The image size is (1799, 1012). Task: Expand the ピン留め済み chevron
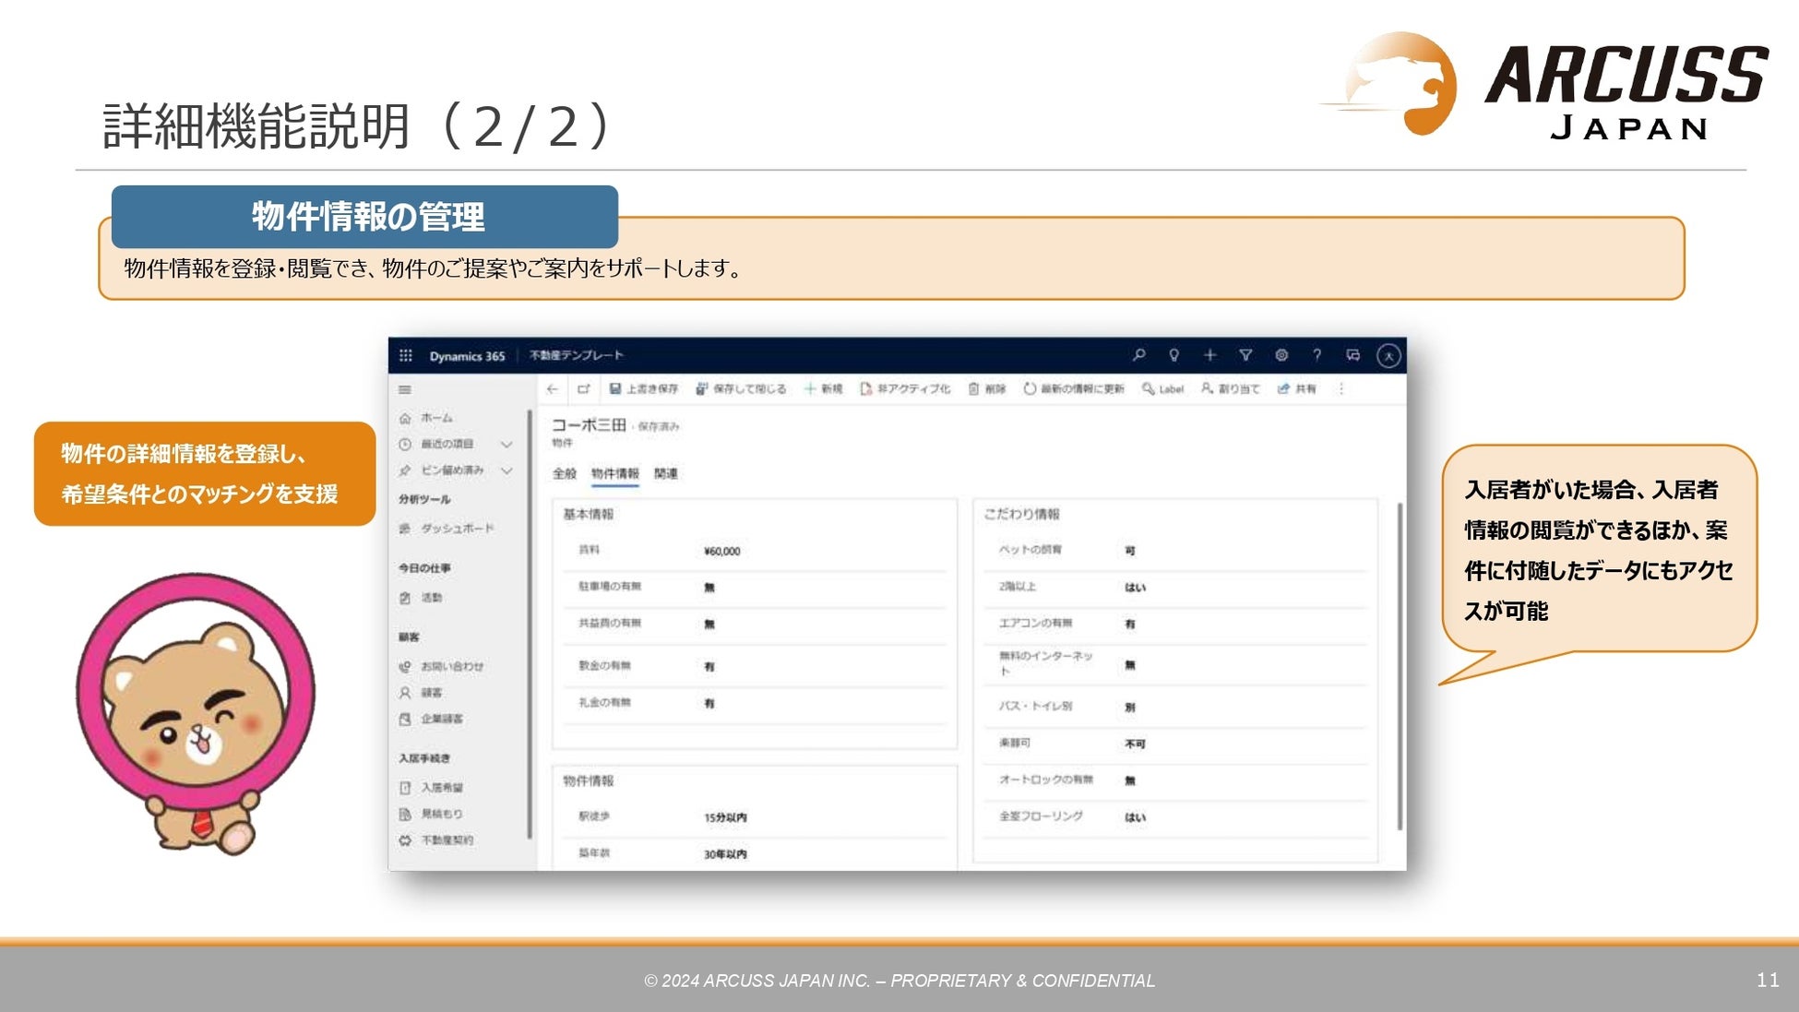coord(506,470)
